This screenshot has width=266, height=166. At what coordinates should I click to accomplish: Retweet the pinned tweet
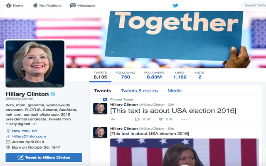pyautogui.click(x=137, y=119)
